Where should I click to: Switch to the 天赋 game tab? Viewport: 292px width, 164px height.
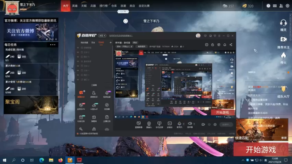point(84,6)
